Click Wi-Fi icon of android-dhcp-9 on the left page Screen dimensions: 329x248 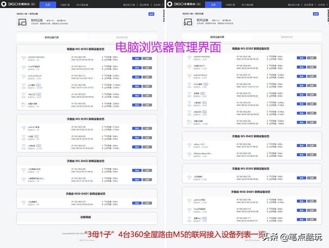(x=24, y=77)
